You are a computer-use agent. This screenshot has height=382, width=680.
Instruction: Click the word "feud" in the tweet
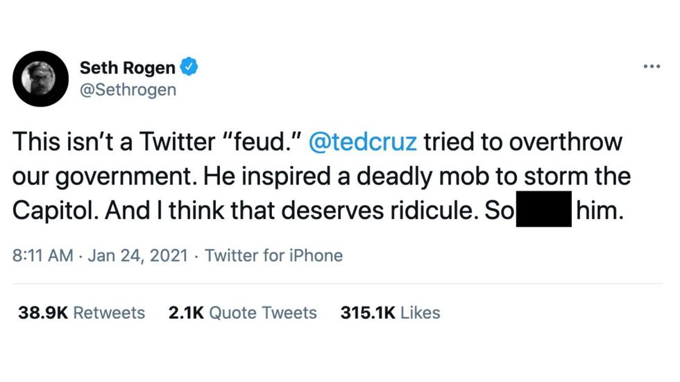coord(260,143)
